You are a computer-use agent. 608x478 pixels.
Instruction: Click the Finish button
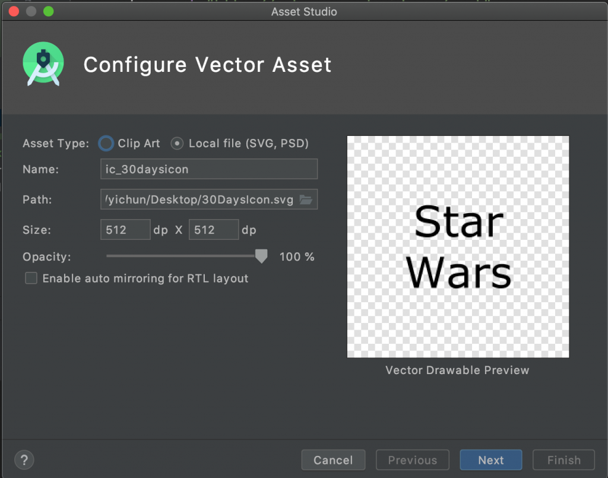(564, 460)
